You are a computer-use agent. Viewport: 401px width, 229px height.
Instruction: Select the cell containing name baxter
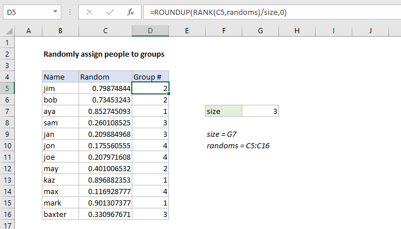pyautogui.click(x=60, y=215)
